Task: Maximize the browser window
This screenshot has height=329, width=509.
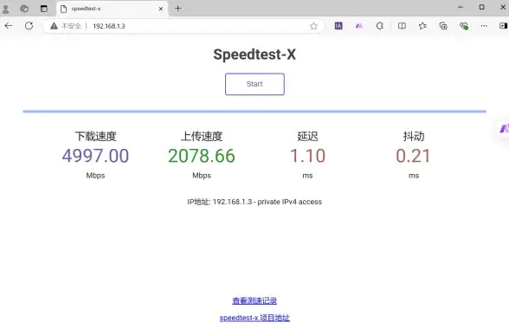Action: (481, 7)
